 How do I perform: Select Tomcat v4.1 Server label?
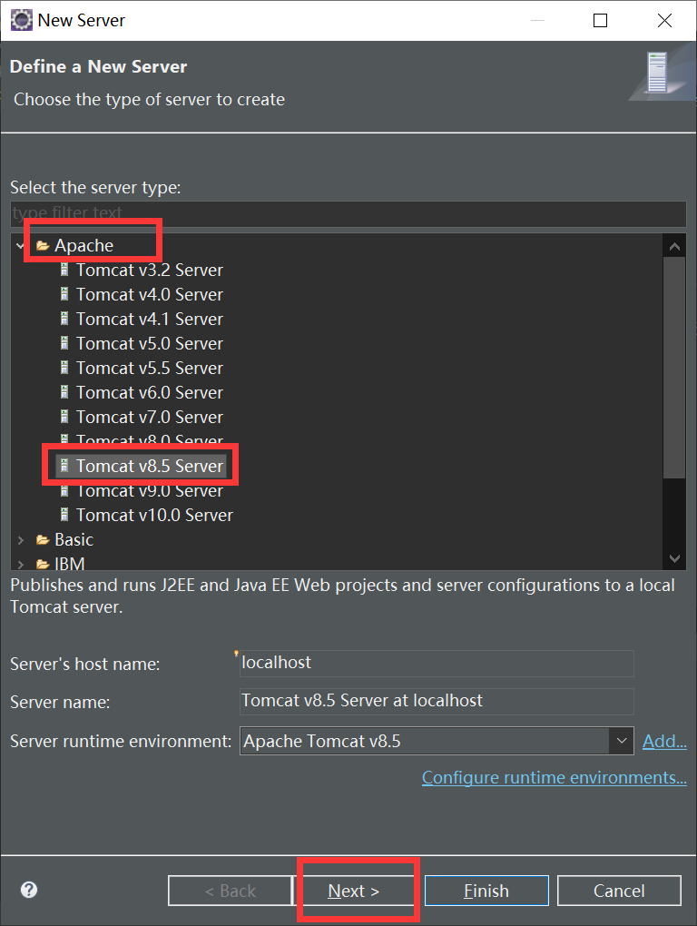150,319
